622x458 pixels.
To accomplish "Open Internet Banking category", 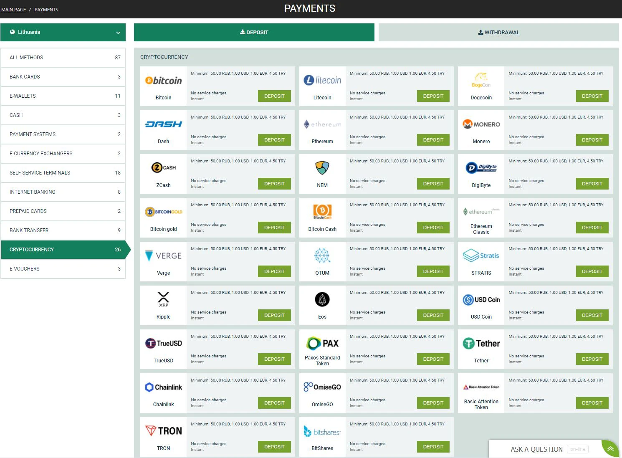I will (63, 192).
